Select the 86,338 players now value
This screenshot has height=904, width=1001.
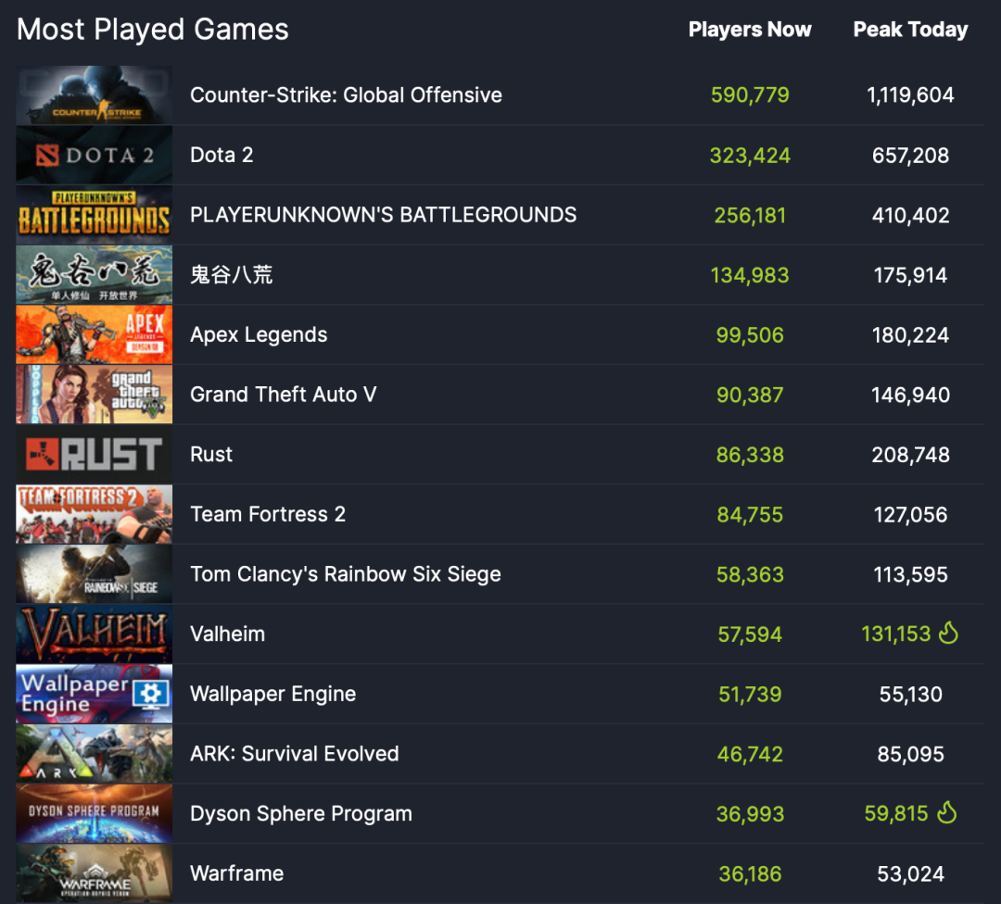pyautogui.click(x=750, y=456)
